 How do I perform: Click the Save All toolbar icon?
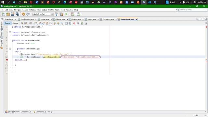(x=17, y=14)
